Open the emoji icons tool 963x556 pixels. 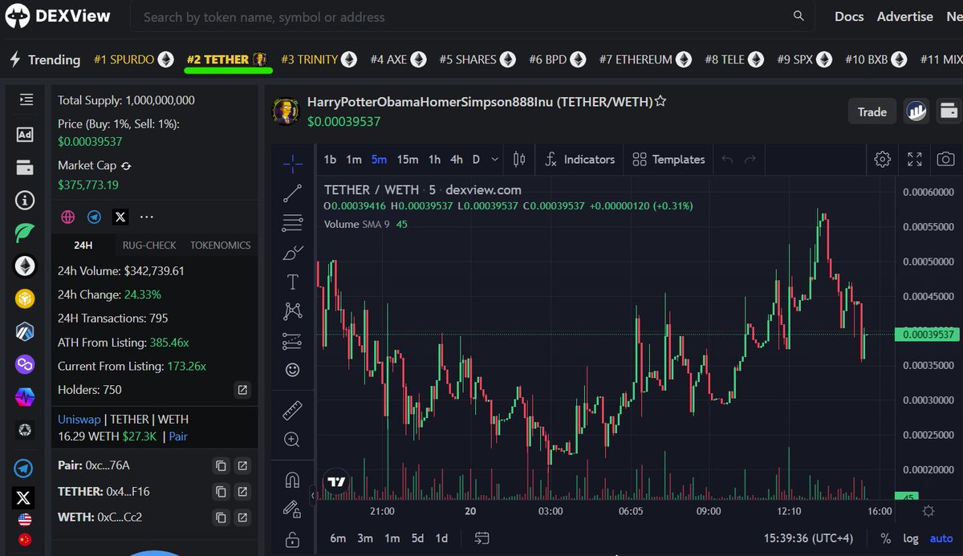(293, 370)
